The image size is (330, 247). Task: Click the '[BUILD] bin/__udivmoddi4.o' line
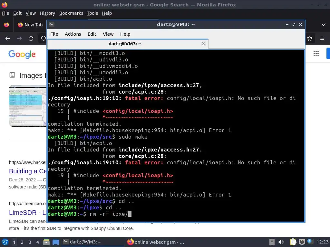96,66
